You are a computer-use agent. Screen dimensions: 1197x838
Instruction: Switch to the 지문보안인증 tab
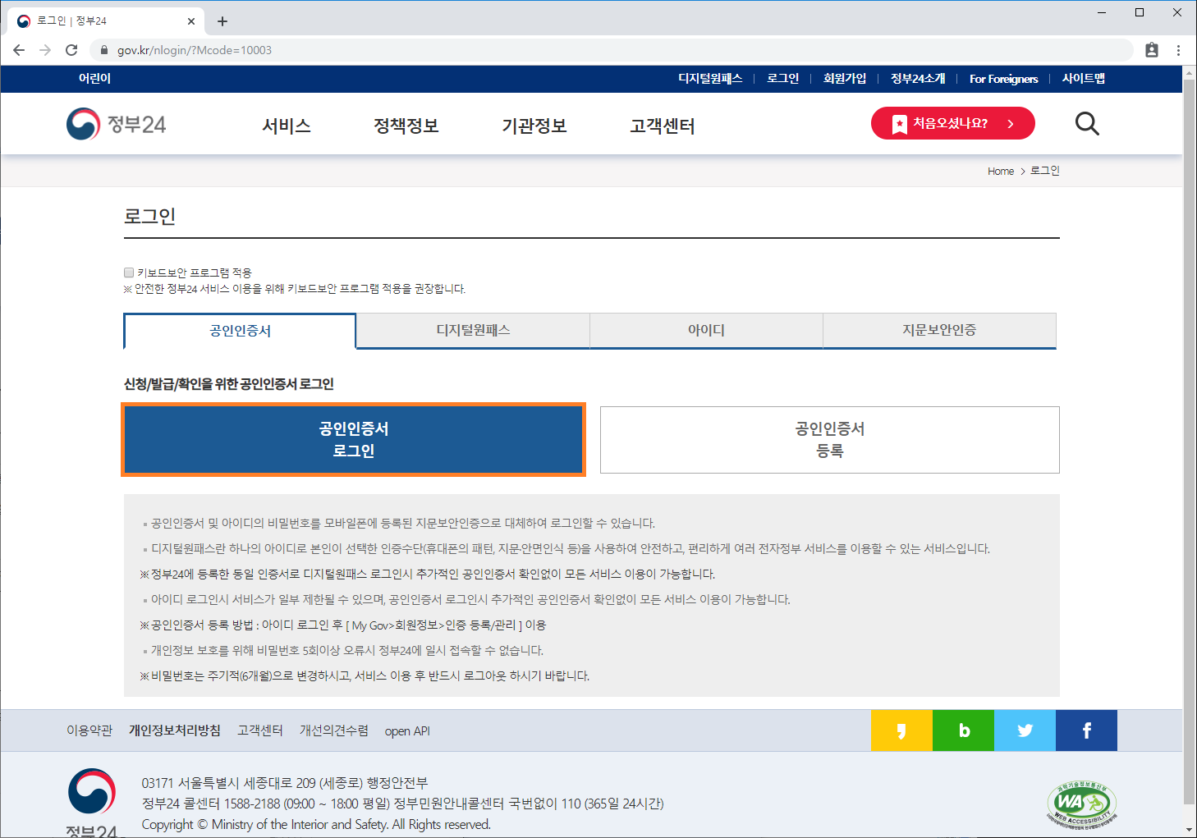pyautogui.click(x=939, y=330)
